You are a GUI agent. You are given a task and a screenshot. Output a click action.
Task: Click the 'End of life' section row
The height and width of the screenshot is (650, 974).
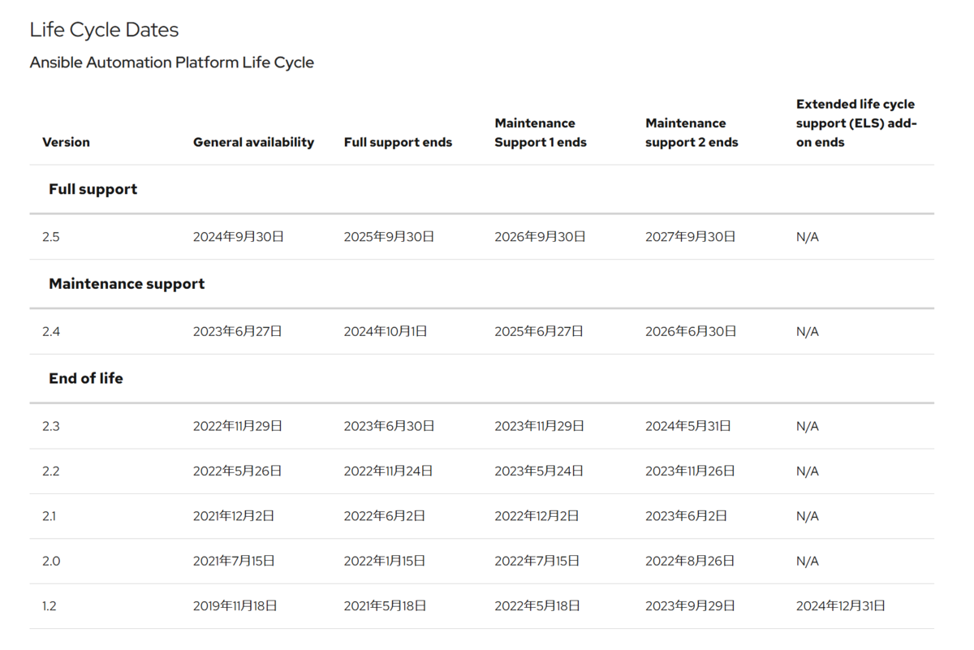tap(481, 378)
